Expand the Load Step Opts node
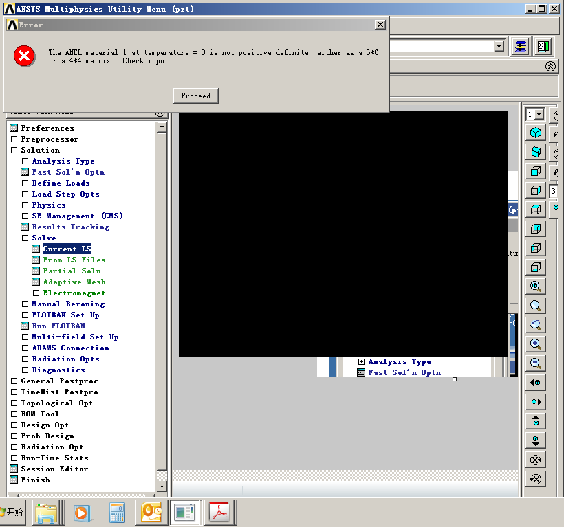The width and height of the screenshot is (564, 527). point(25,194)
